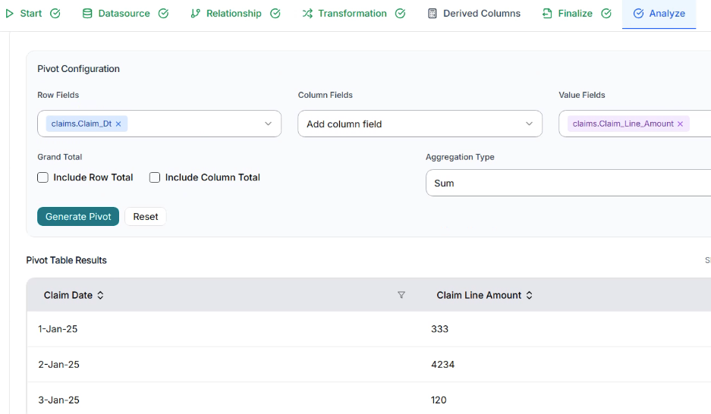Click the filter icon in Claim Date column
The image size is (711, 414).
tap(401, 295)
